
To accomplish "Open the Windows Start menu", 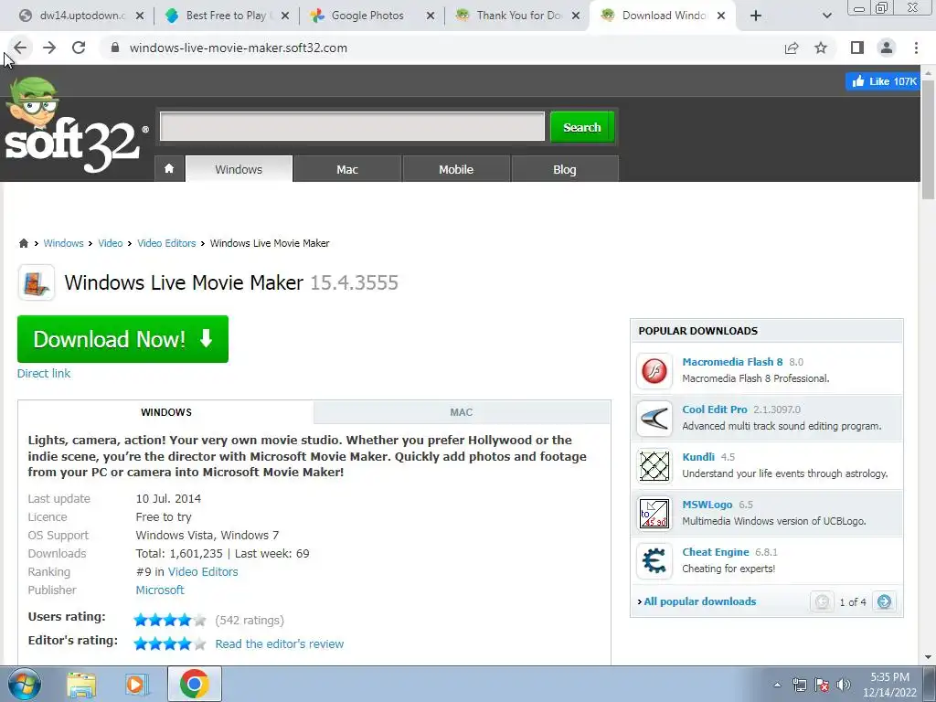I will pos(25,684).
